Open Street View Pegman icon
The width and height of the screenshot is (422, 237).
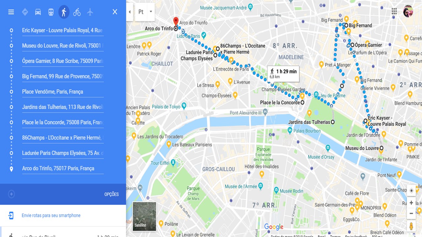point(411,226)
